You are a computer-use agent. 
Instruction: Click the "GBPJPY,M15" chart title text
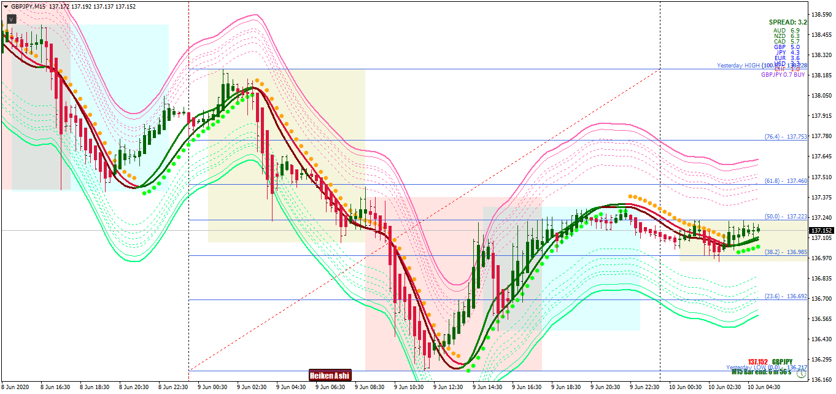pyautogui.click(x=28, y=6)
